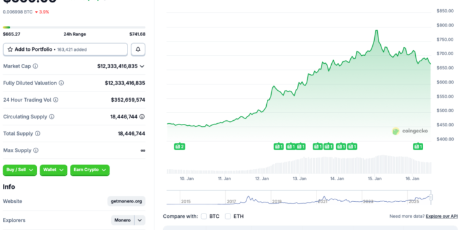Click the 163,421 added text
This screenshot has width=460, height=230.
click(x=72, y=50)
